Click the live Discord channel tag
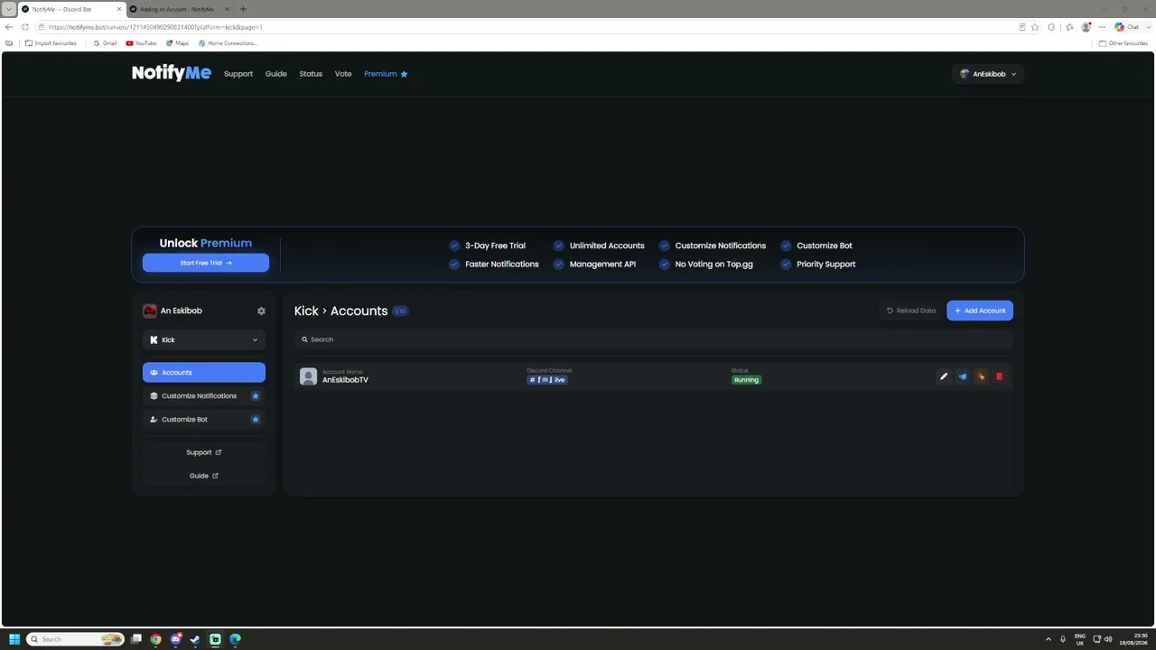This screenshot has height=650, width=1156. click(x=547, y=380)
